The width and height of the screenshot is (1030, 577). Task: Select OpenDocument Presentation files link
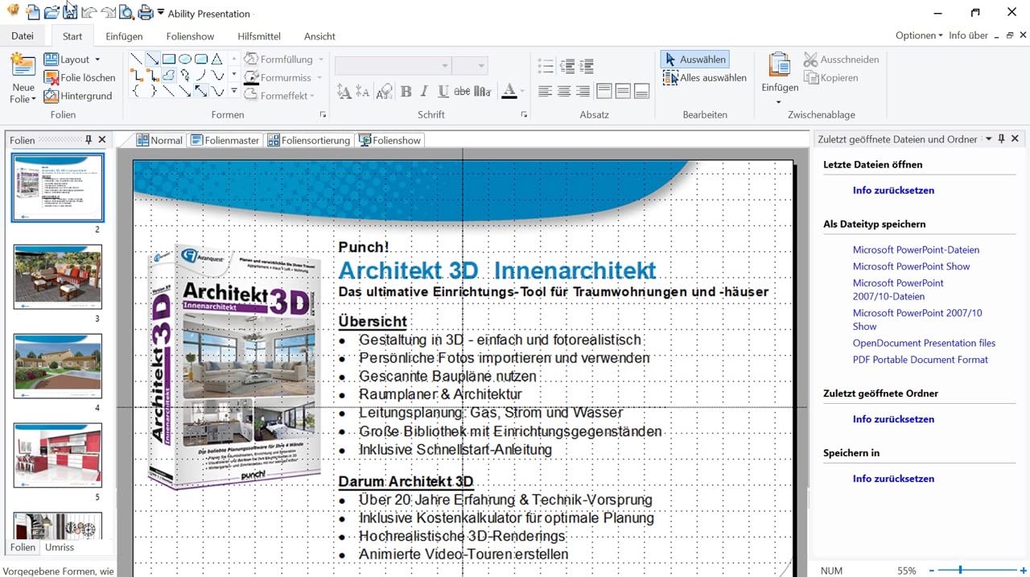coord(924,343)
